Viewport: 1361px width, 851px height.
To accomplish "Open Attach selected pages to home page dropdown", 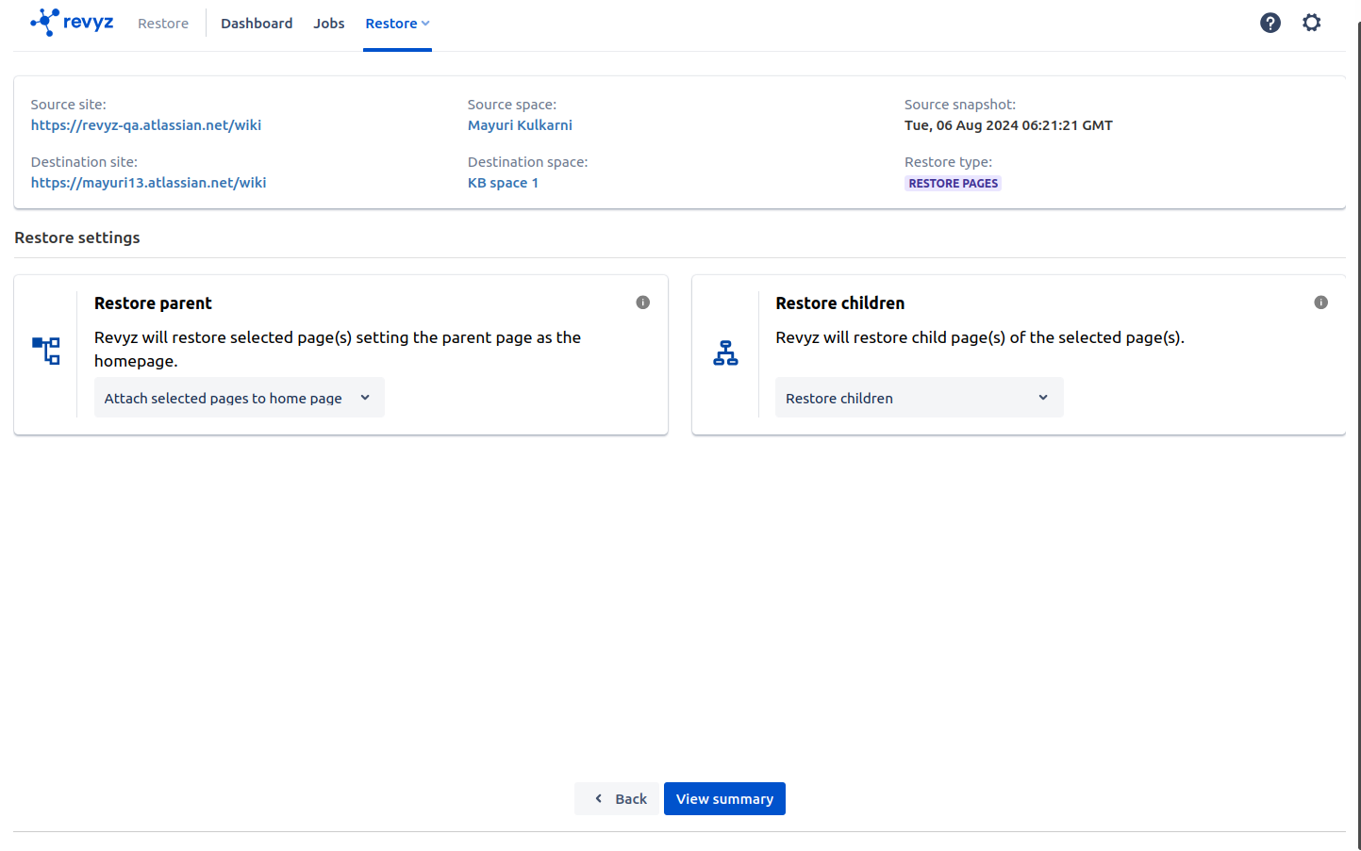I will point(239,398).
